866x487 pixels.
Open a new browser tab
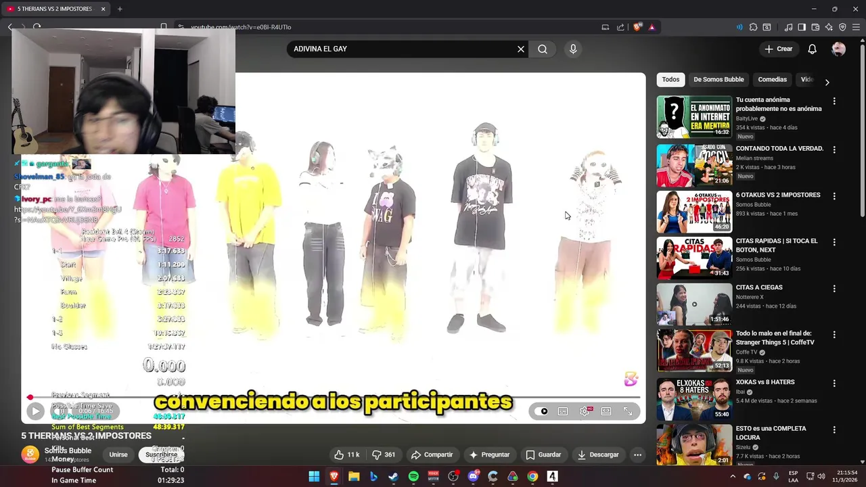coord(120,9)
